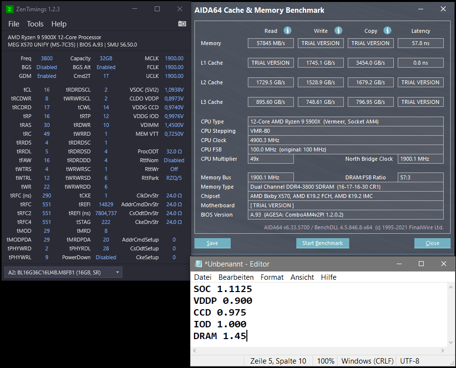Click PowerDown value Disabled
The width and height of the screenshot is (456, 368).
106,257
